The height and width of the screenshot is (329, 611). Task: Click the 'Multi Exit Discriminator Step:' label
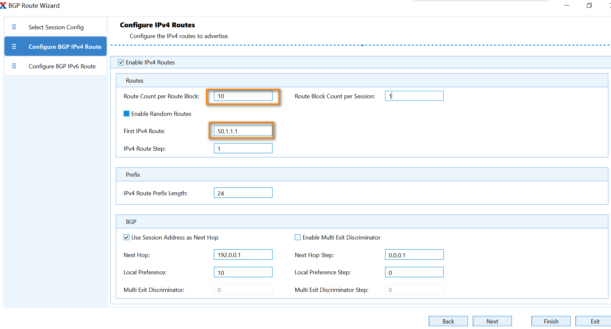coord(332,290)
